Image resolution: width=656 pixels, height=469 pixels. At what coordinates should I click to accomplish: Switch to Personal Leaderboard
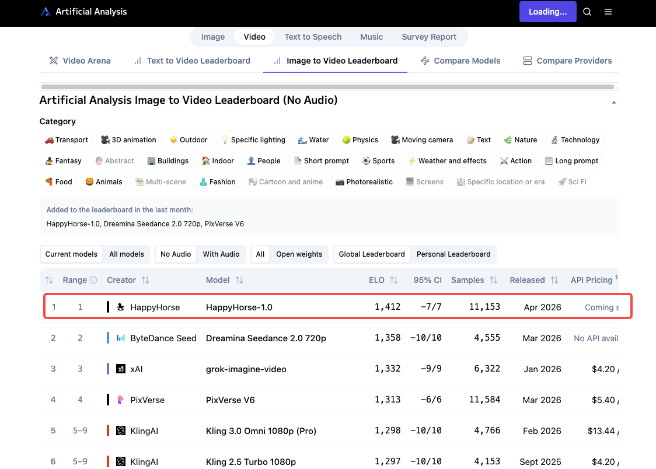point(453,254)
